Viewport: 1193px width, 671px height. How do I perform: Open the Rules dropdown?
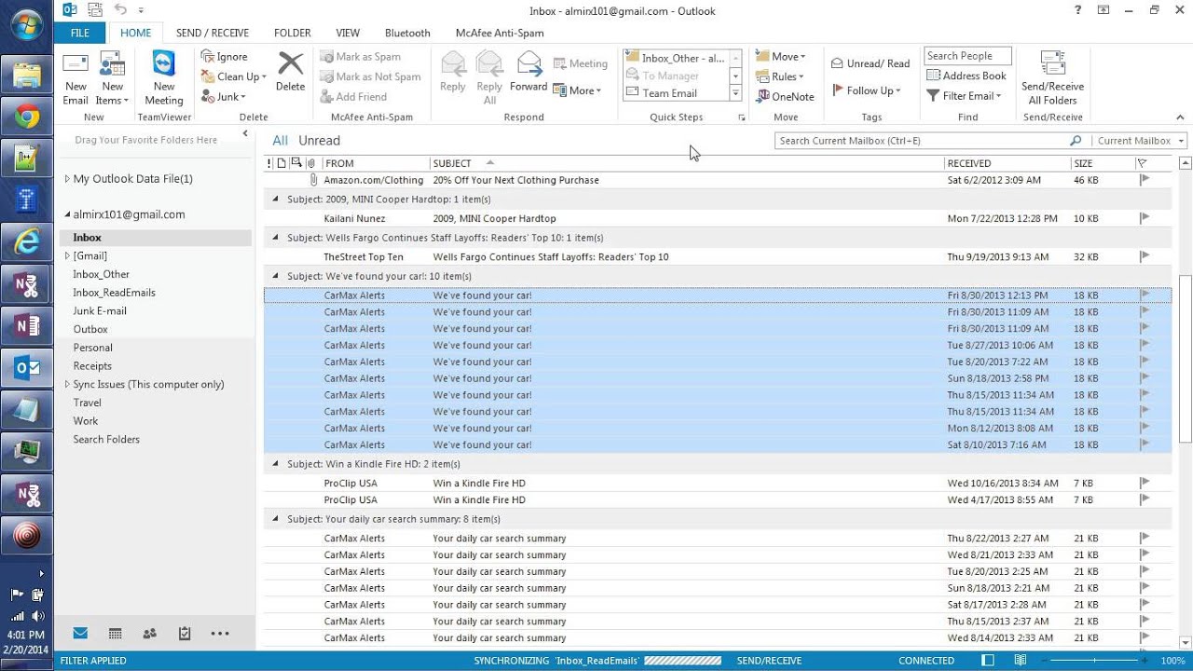[x=781, y=76]
